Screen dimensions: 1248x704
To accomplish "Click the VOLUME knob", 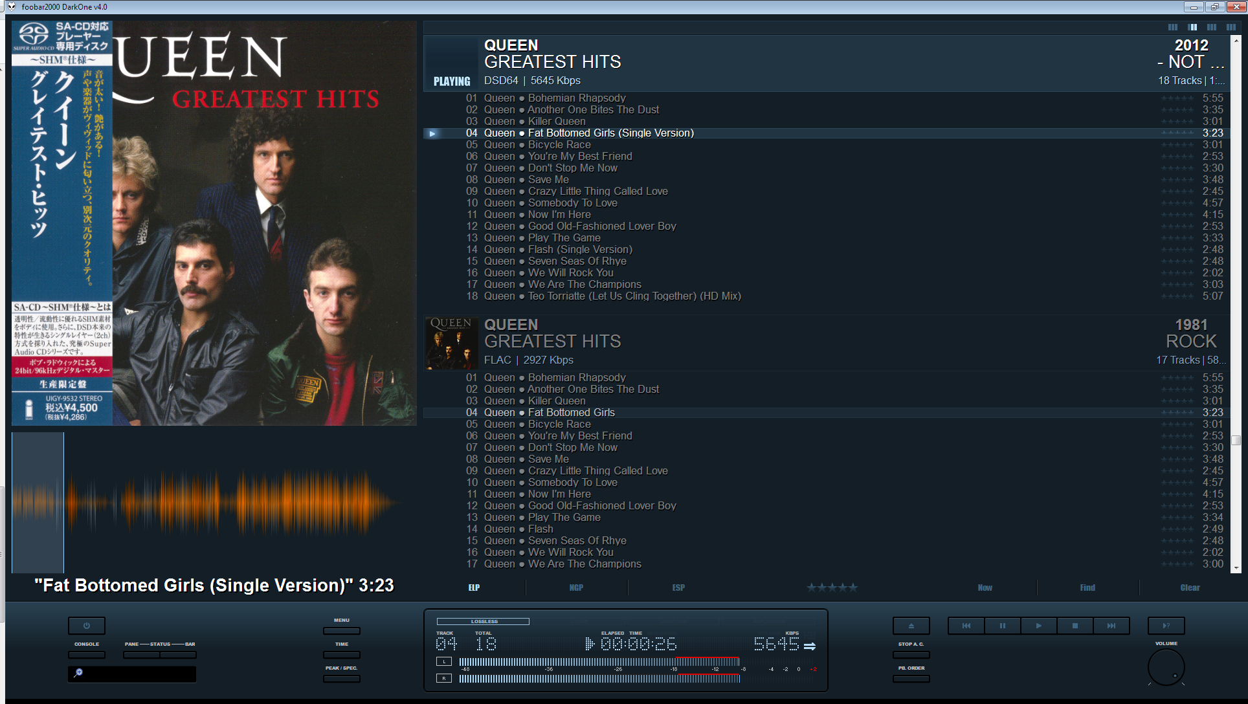I will pos(1166,667).
